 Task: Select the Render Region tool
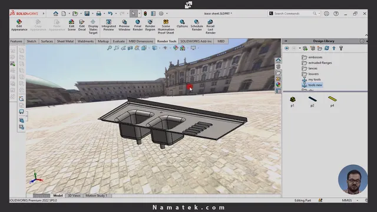pos(150,25)
